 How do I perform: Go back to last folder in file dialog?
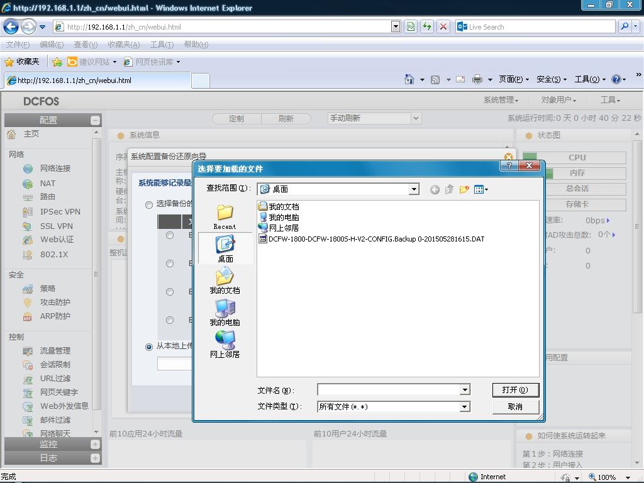(x=435, y=189)
